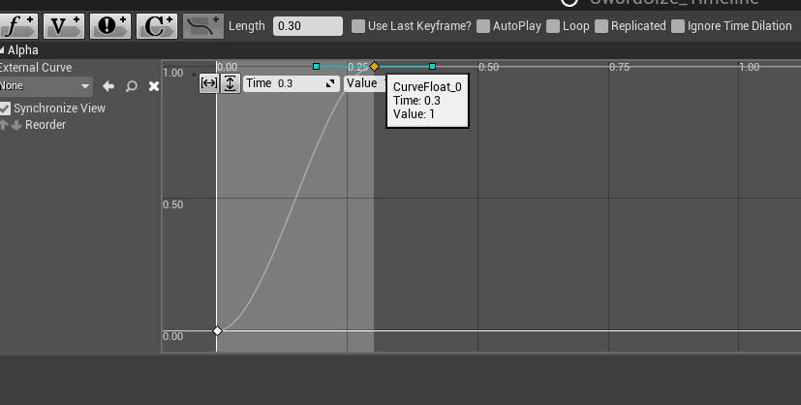Open the External Curve None dropdown
Viewport: 801px width, 405px height.
pos(46,86)
